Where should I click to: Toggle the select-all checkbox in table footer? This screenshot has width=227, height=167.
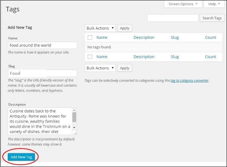point(90,57)
